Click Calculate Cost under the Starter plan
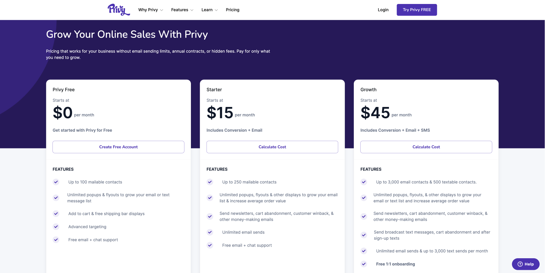This screenshot has width=545, height=273. [272, 147]
